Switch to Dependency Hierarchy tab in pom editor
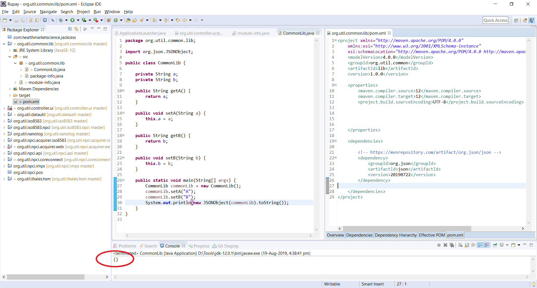 tap(395, 235)
